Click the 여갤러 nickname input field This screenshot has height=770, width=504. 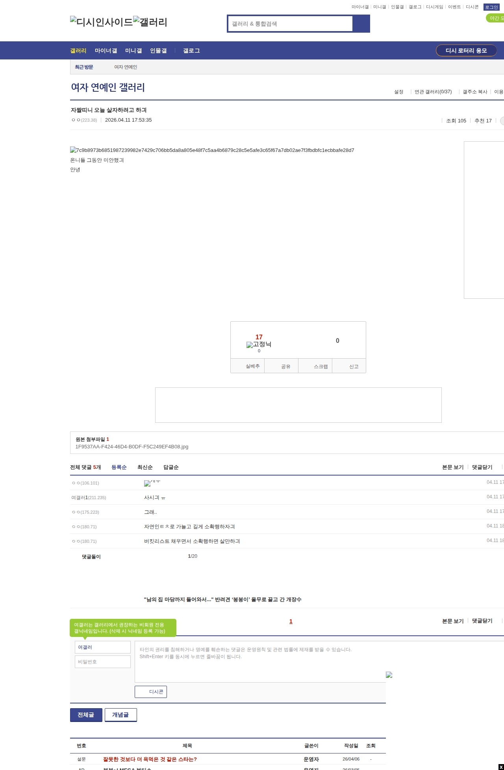[x=103, y=647]
